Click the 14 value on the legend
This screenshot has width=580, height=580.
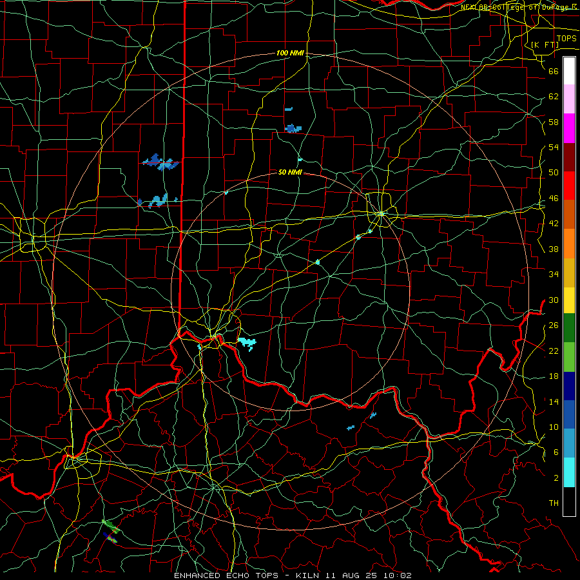tap(554, 401)
